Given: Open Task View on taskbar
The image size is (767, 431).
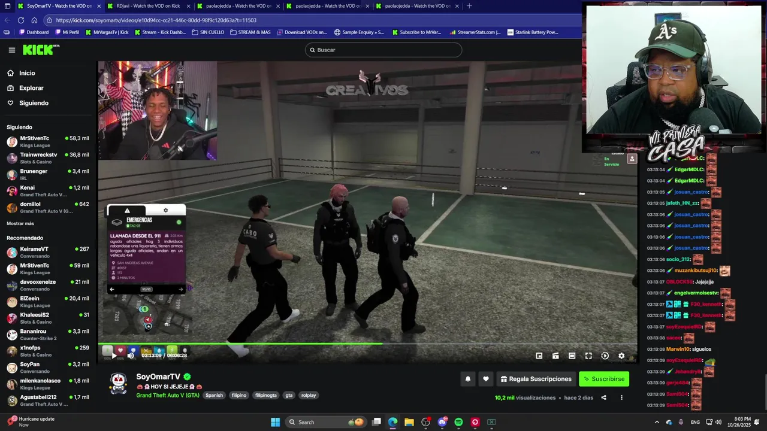Looking at the screenshot, I should tap(376, 422).
